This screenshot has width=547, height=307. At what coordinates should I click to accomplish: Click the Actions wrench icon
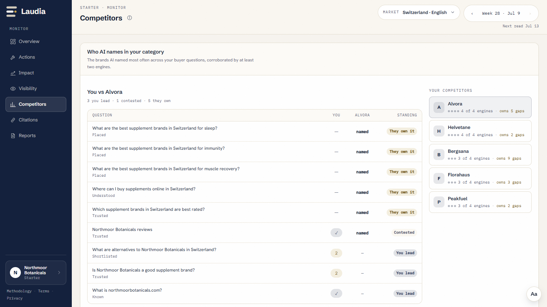tap(13, 57)
